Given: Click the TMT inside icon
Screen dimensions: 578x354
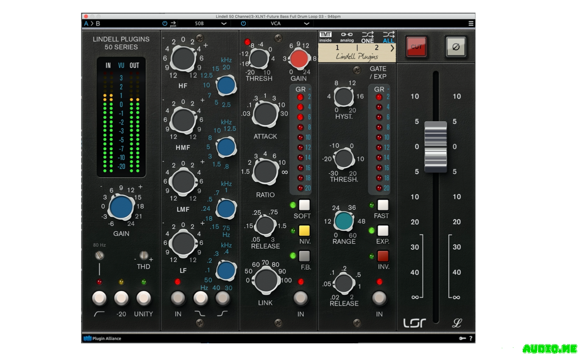Looking at the screenshot, I should click(325, 37).
